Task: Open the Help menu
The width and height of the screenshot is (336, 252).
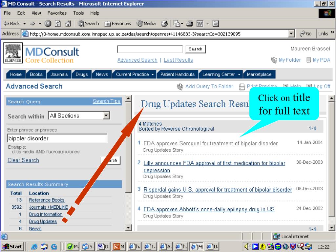Action: coord(95,13)
